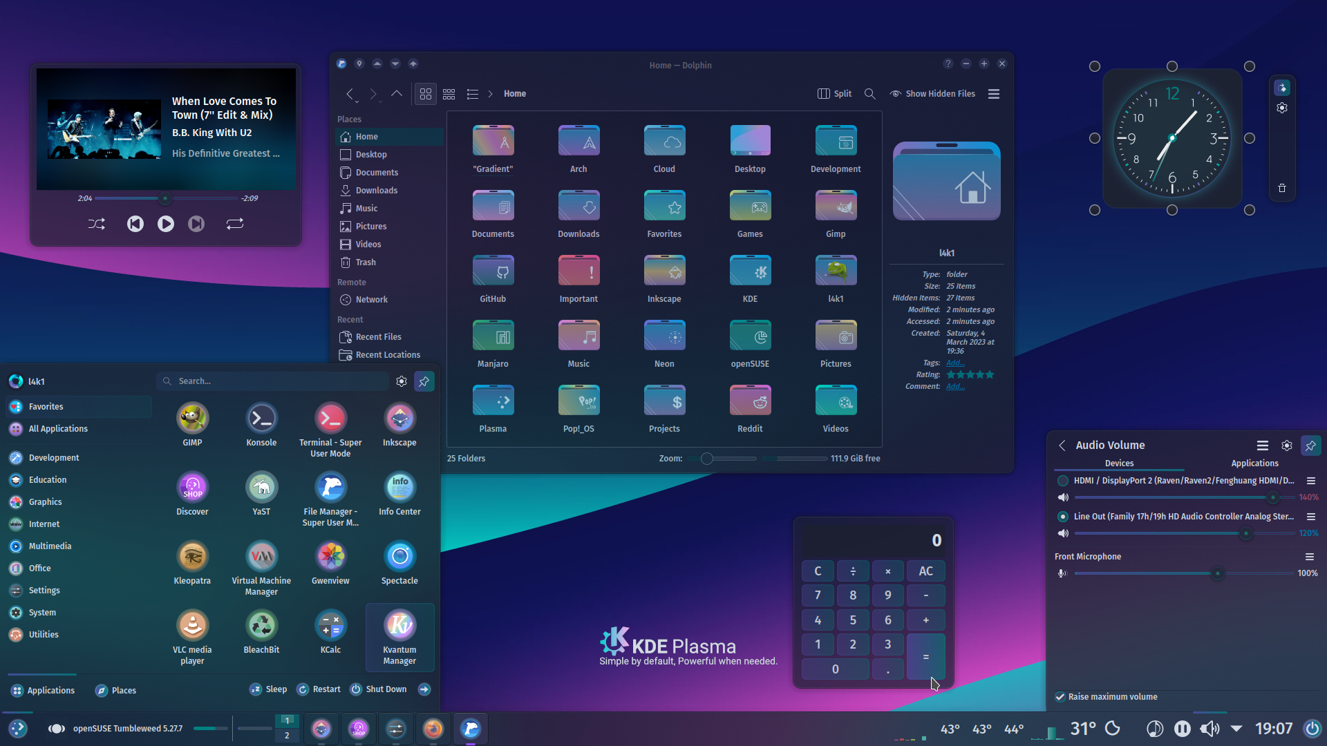This screenshot has width=1327, height=746.
Task: Click Add... to tag the l4k1 folder
Action: tap(954, 362)
